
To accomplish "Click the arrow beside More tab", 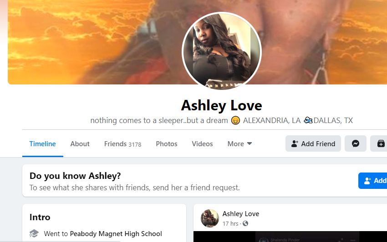I will (x=250, y=143).
